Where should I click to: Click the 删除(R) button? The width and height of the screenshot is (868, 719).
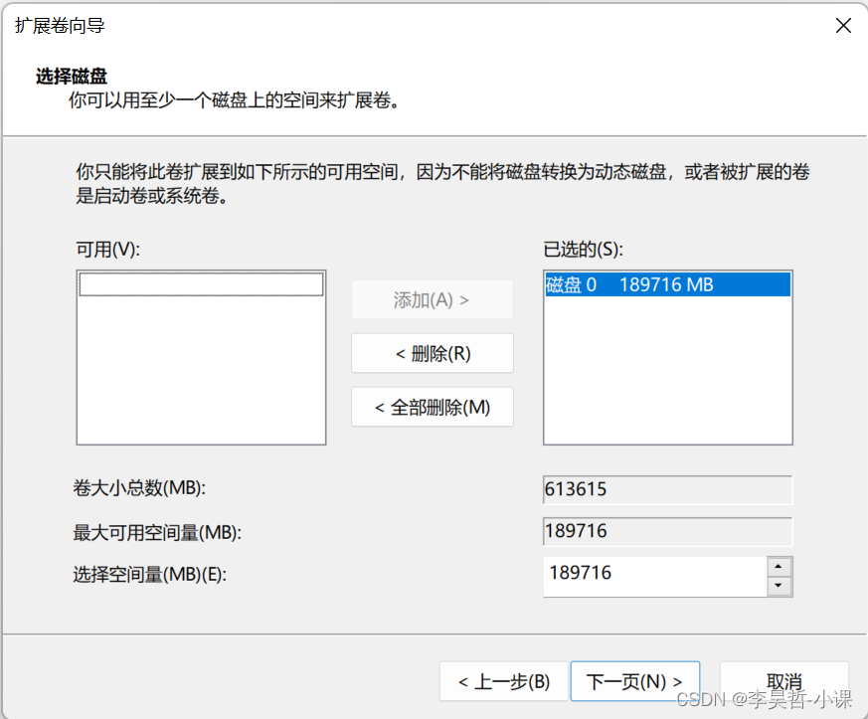click(x=432, y=353)
